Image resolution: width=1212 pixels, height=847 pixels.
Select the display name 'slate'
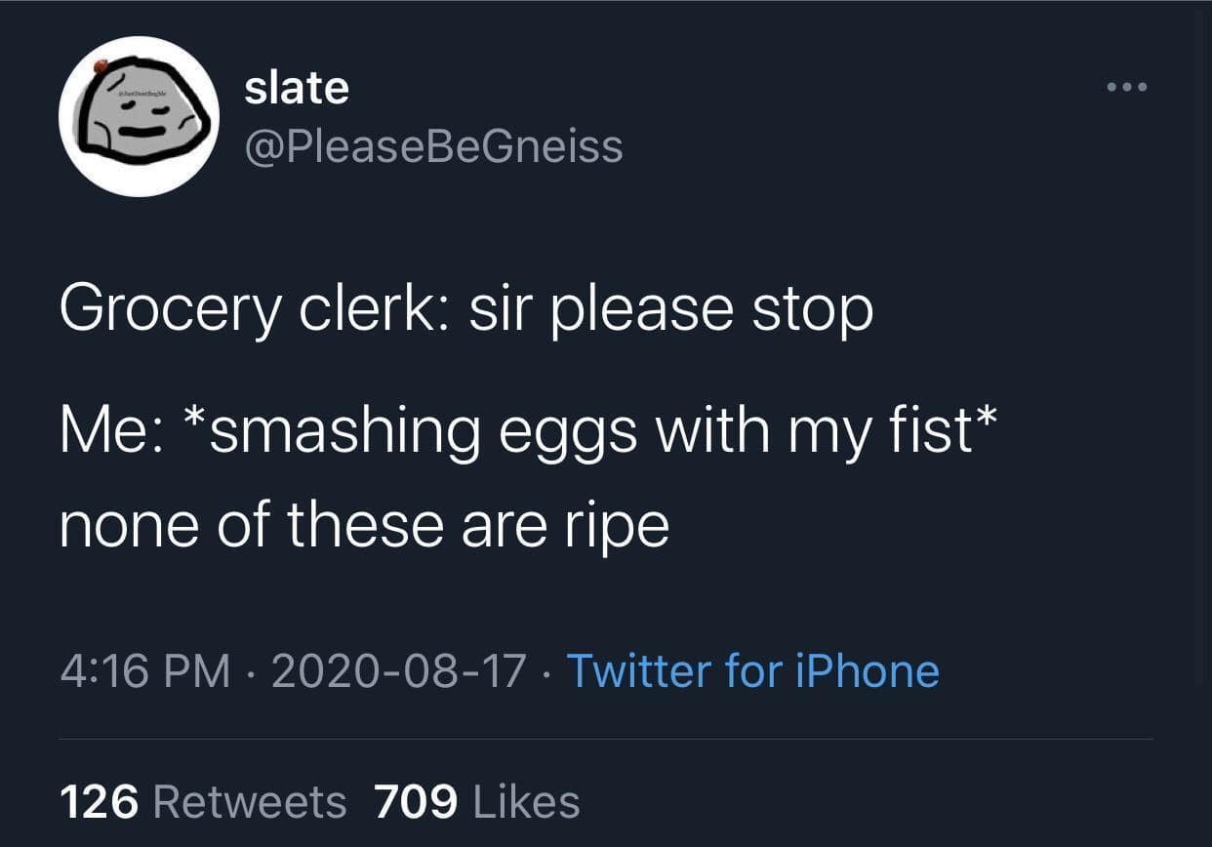pyautogui.click(x=296, y=86)
